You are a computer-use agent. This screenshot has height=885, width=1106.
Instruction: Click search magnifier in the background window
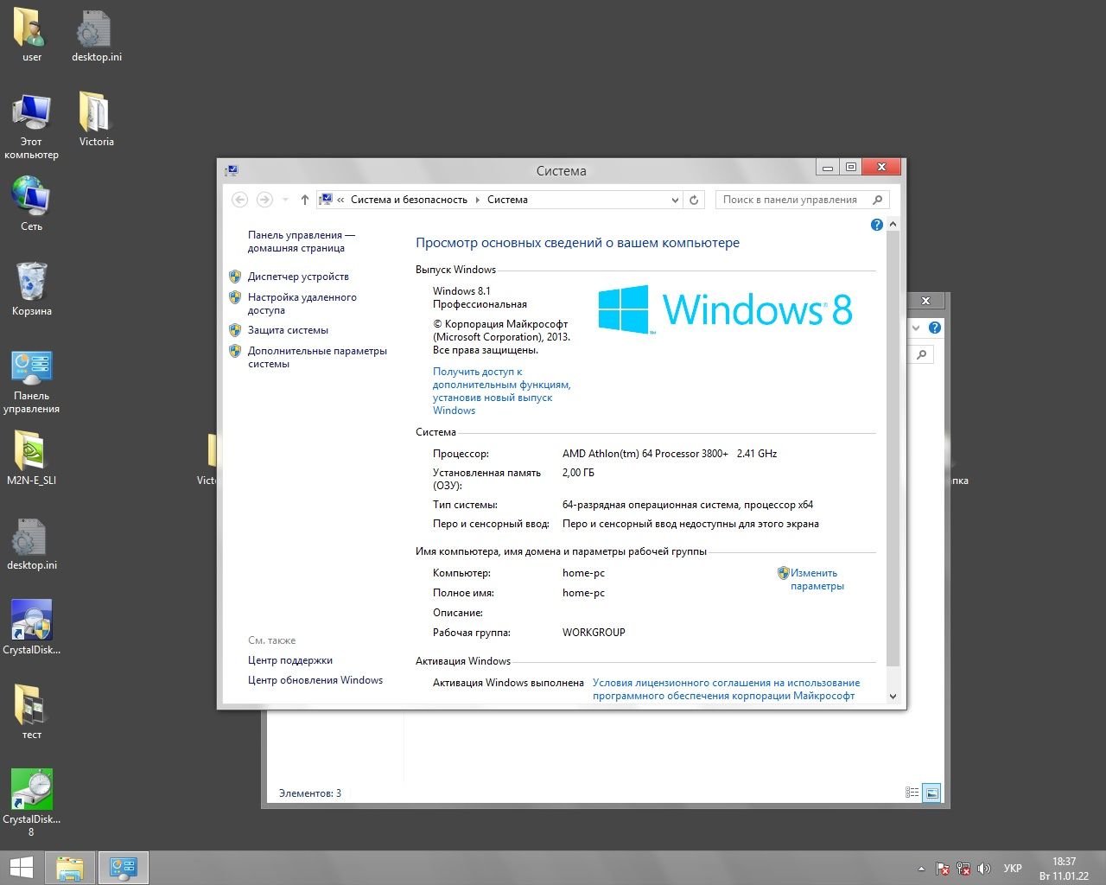921,354
